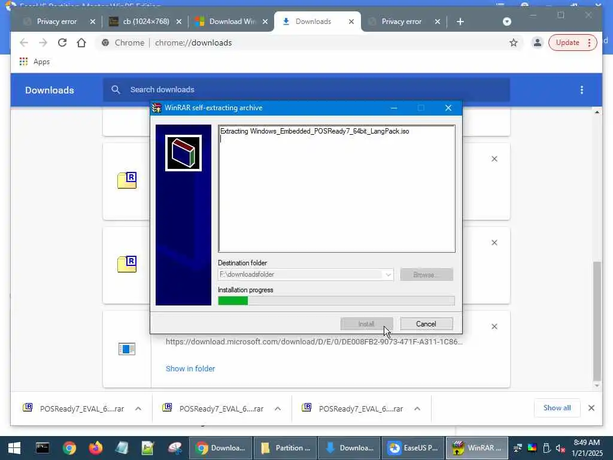Viewport: 613px width, 460px height.
Task: Click the Search downloads field
Action: [x=306, y=90]
